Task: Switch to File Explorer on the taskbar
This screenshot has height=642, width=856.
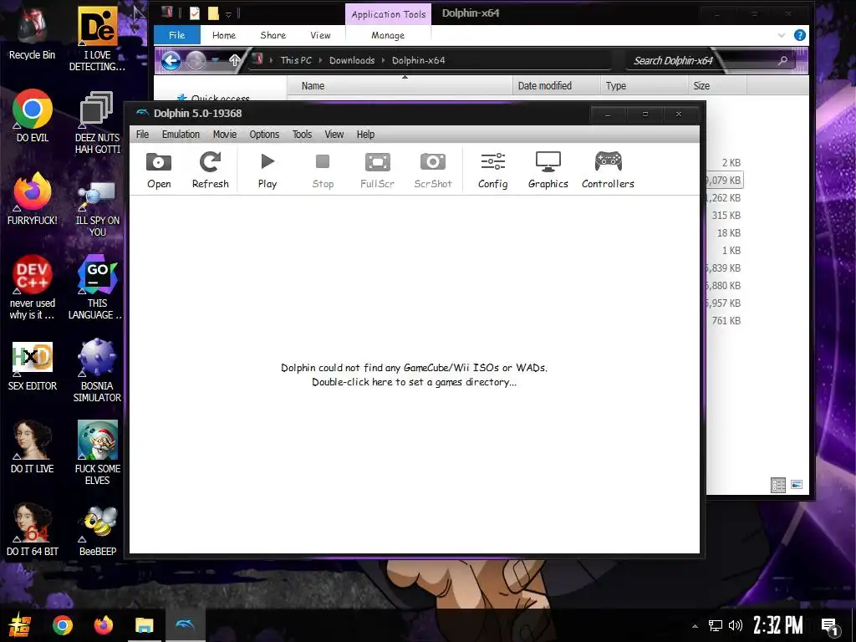Action: tap(144, 625)
